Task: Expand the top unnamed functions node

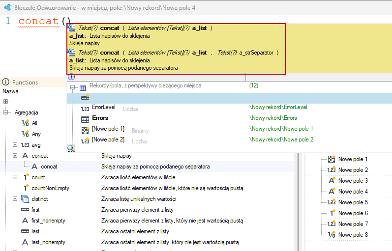Action: tap(5, 101)
